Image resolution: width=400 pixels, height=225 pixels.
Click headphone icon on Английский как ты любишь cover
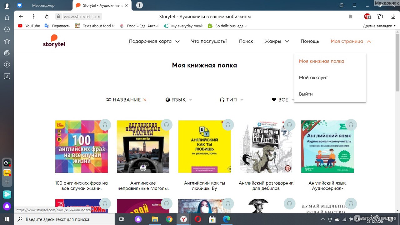point(228,124)
